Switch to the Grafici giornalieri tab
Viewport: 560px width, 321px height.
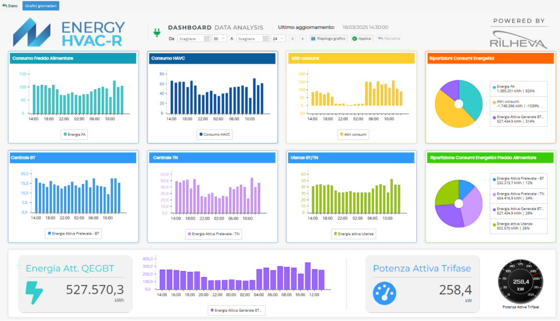(x=41, y=6)
